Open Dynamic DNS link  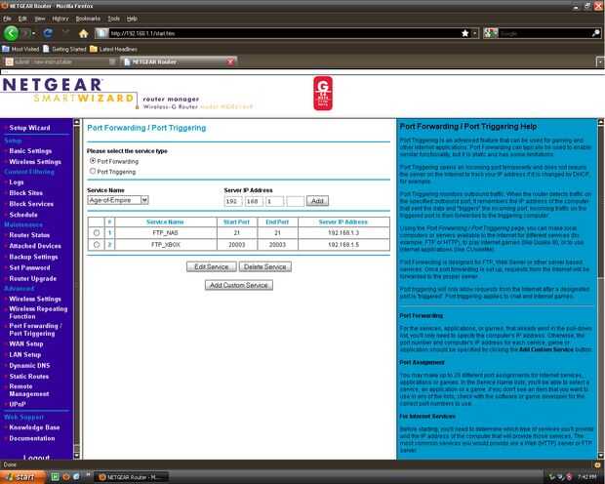(x=29, y=365)
